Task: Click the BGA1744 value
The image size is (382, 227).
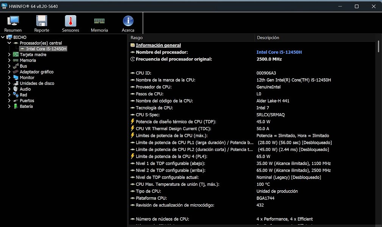Action: [x=265, y=198]
